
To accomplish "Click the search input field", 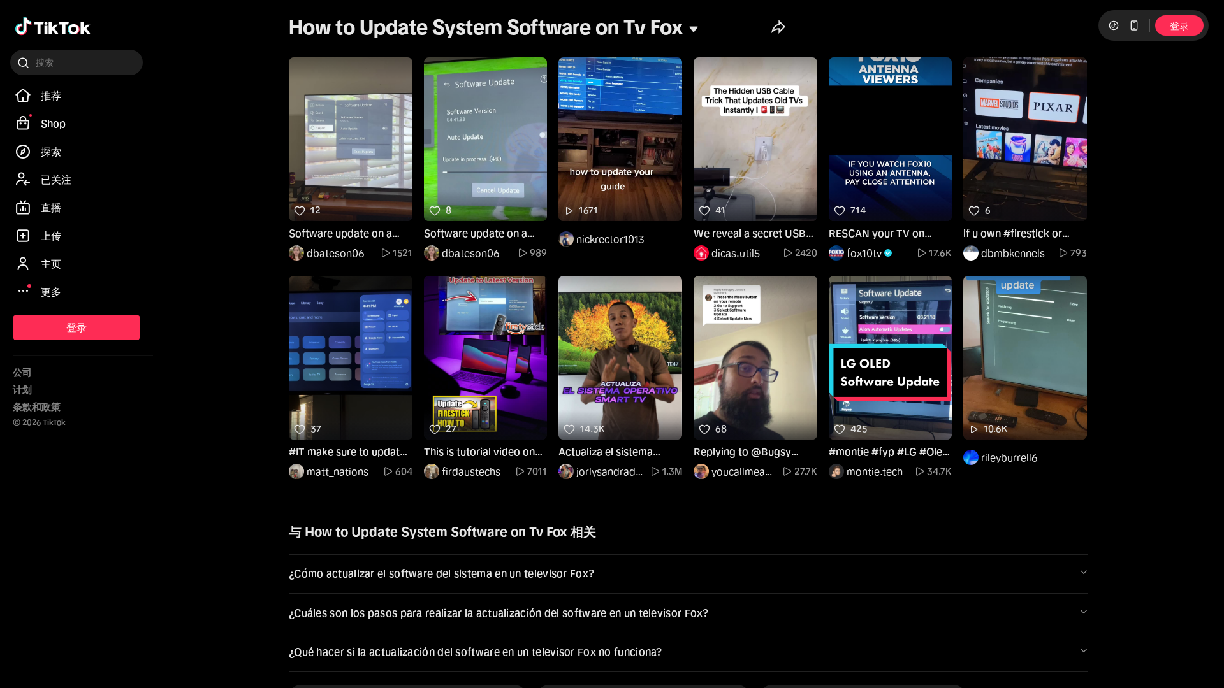I will (x=83, y=62).
